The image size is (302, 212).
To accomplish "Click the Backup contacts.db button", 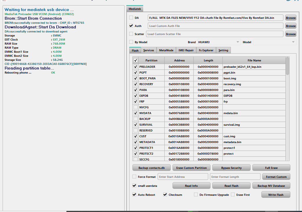I will click(152, 168).
